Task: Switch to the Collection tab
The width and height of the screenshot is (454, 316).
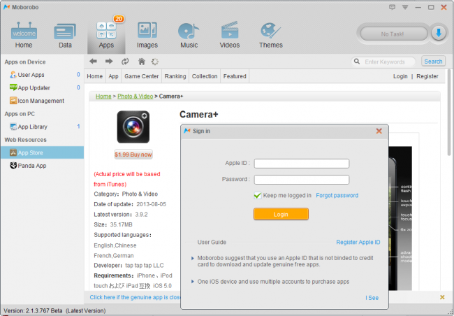Action: click(x=205, y=76)
